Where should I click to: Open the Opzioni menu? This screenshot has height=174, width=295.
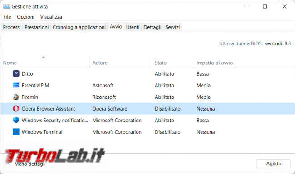tap(25, 17)
